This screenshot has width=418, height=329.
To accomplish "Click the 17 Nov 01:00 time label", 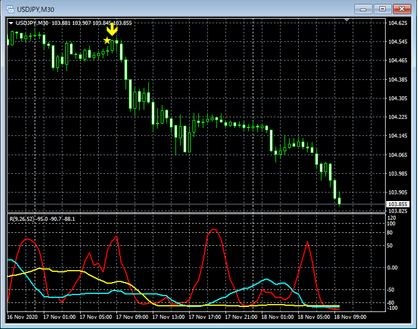I will (60, 317).
